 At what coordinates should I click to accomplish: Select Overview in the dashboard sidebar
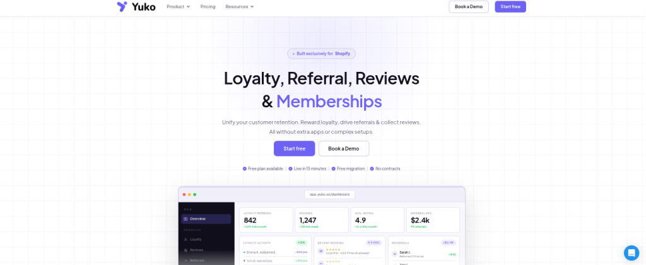pos(206,219)
